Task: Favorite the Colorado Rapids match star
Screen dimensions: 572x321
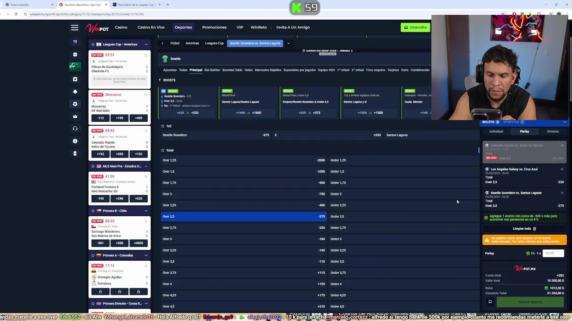Action: (x=146, y=131)
